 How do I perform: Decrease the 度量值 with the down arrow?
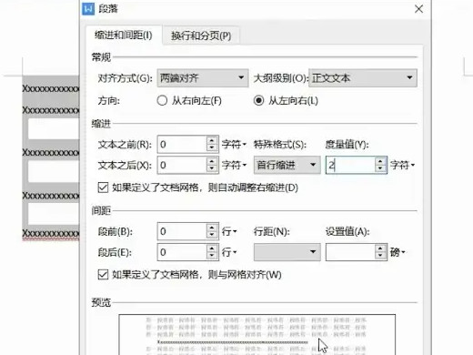[380, 169]
